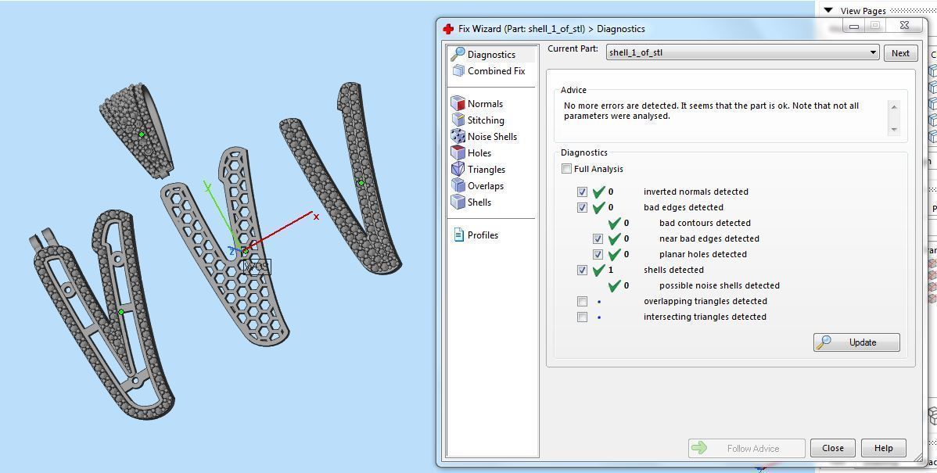937x473 pixels.
Task: Toggle the planar holes detected checkbox
Action: coord(598,254)
